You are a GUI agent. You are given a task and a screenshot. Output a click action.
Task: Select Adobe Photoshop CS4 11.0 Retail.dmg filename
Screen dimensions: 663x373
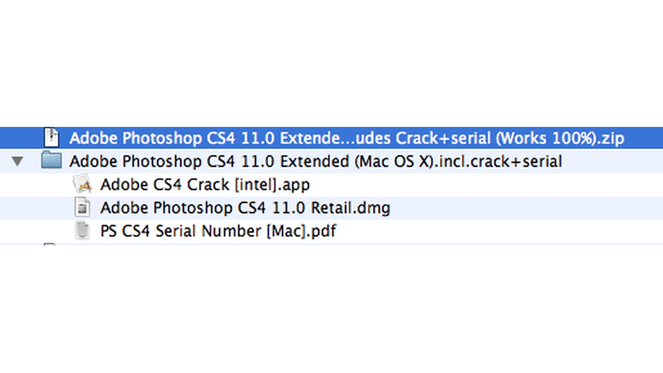tap(245, 208)
